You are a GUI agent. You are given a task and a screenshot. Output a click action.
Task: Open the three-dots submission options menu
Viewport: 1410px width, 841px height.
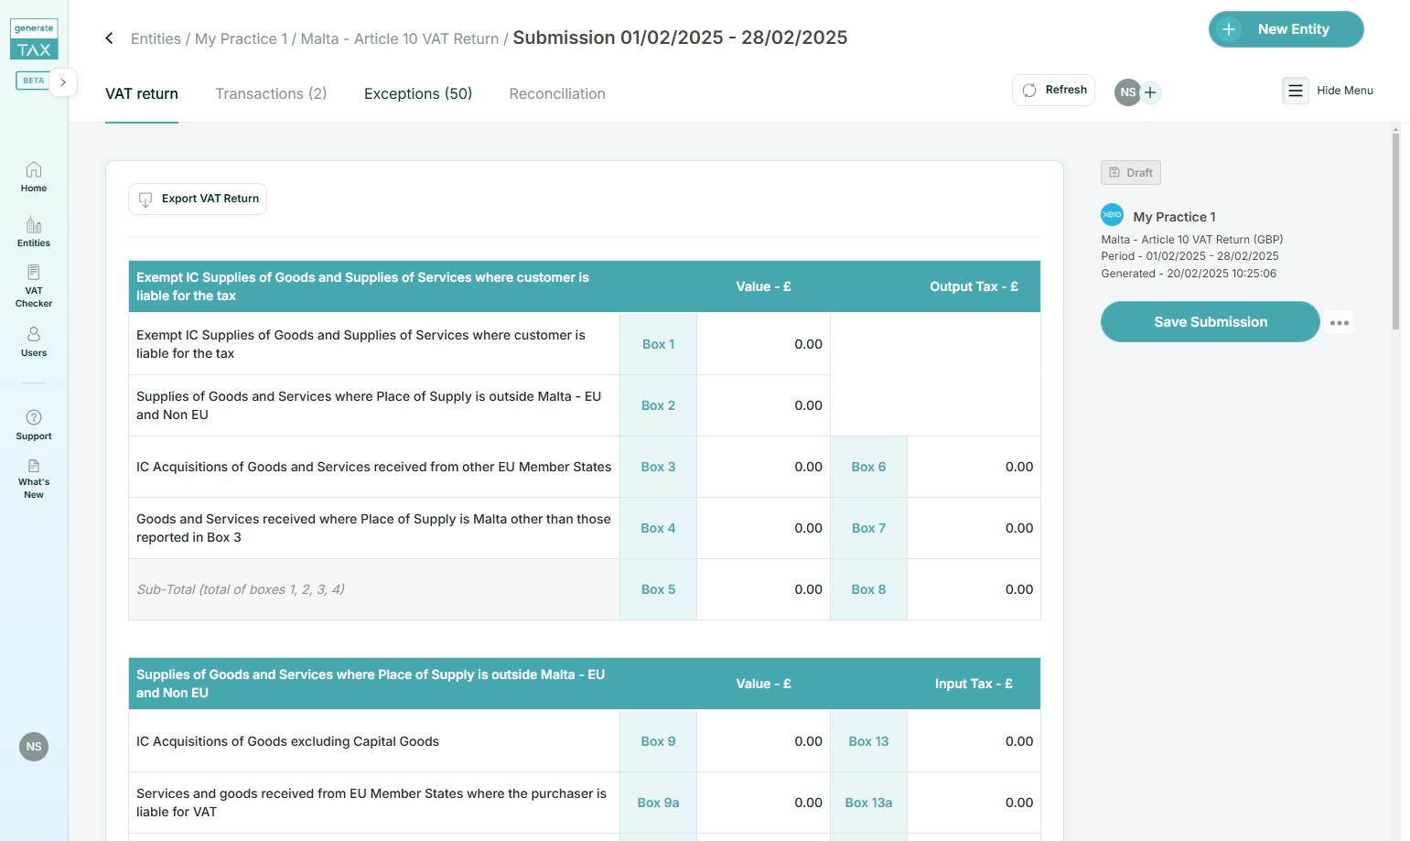pos(1340,322)
